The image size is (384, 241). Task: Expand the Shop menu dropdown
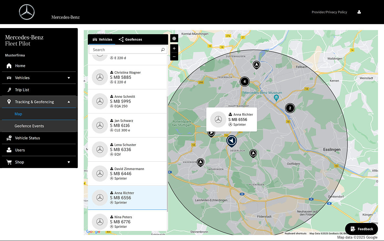pyautogui.click(x=69, y=162)
